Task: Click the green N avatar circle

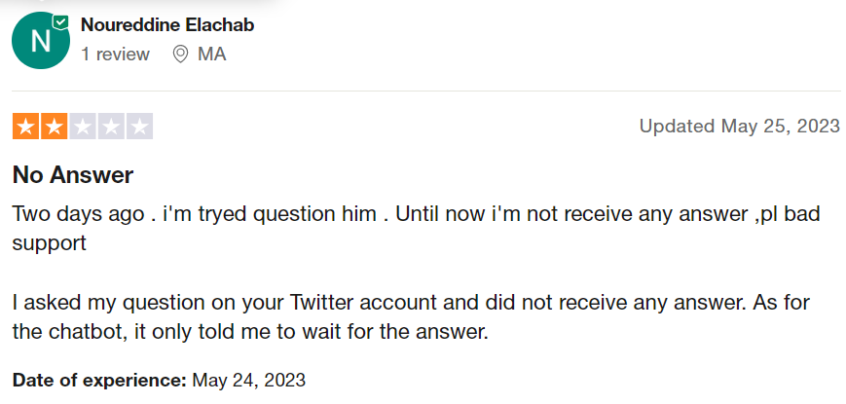Action: (x=41, y=41)
